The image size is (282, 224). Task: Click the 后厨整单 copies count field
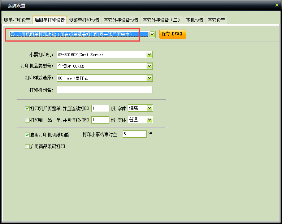(100, 108)
